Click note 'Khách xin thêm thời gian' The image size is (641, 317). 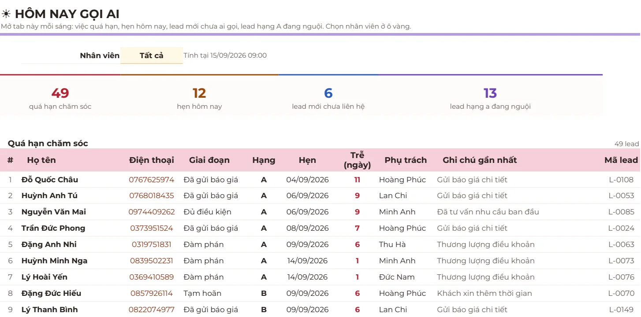[484, 293]
